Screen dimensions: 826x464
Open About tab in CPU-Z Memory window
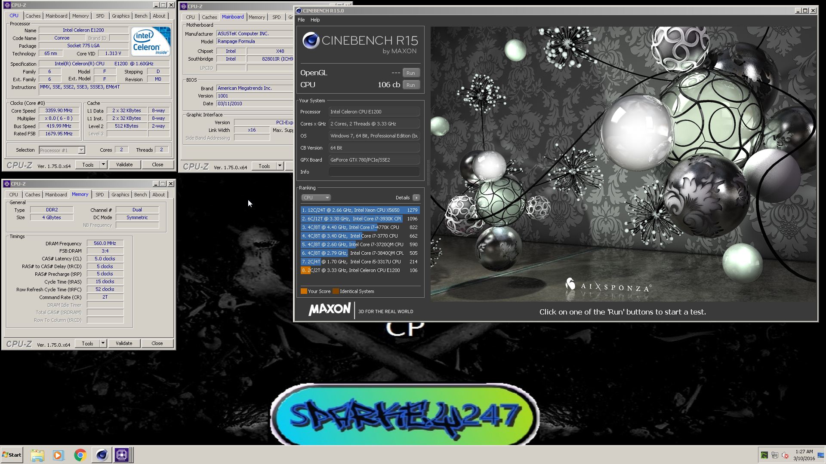(x=159, y=195)
